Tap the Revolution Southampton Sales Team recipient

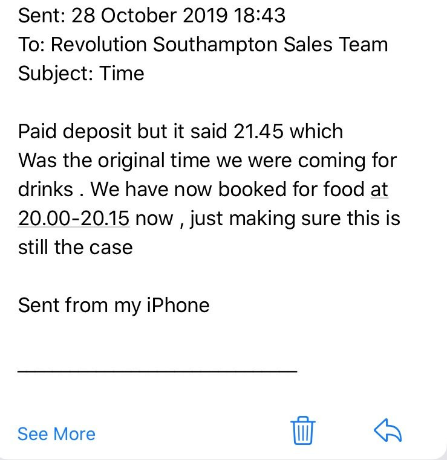point(219,44)
